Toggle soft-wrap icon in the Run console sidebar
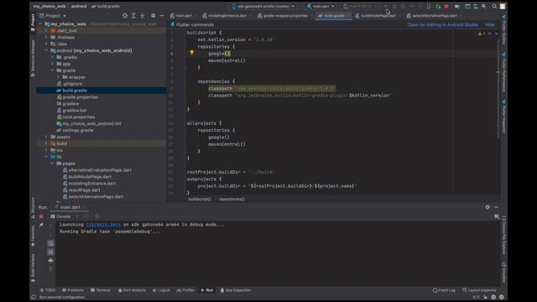Image resolution: width=537 pixels, height=302 pixels. (x=50, y=243)
